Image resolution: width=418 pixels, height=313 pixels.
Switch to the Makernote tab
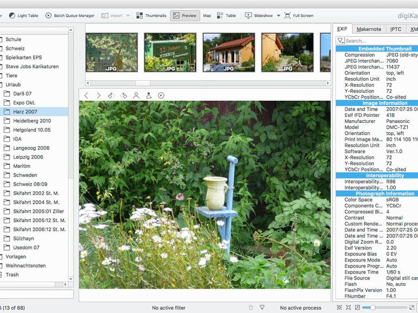pos(369,29)
